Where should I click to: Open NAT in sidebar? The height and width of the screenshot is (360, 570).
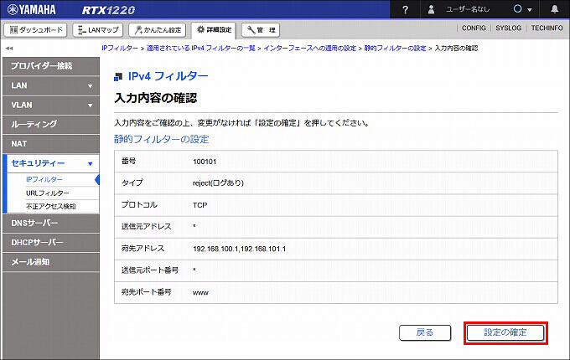tap(51, 144)
